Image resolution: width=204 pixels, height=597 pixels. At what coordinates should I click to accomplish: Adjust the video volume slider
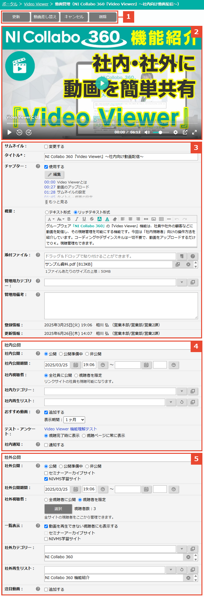(x=161, y=132)
